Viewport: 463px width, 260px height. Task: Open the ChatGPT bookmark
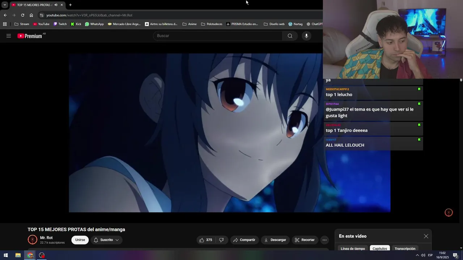coord(314,24)
